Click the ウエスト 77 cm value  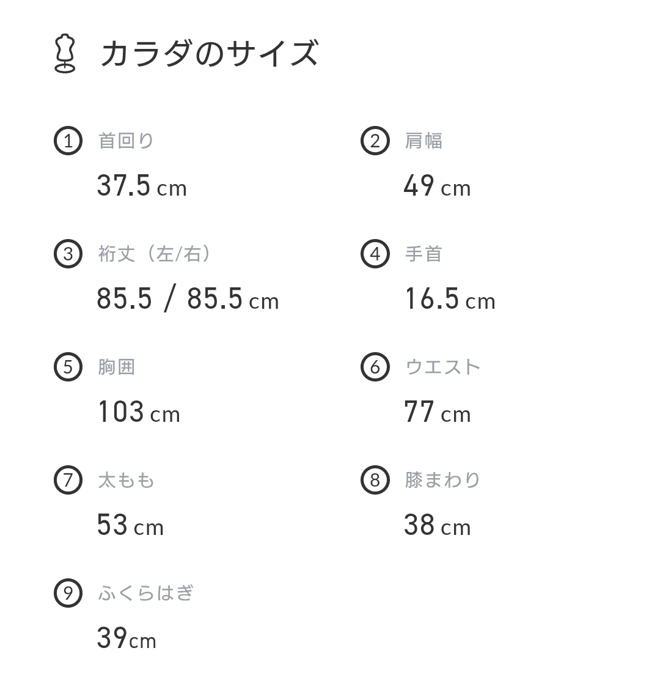click(437, 412)
